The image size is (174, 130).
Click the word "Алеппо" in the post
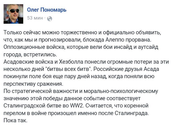(x=114, y=40)
